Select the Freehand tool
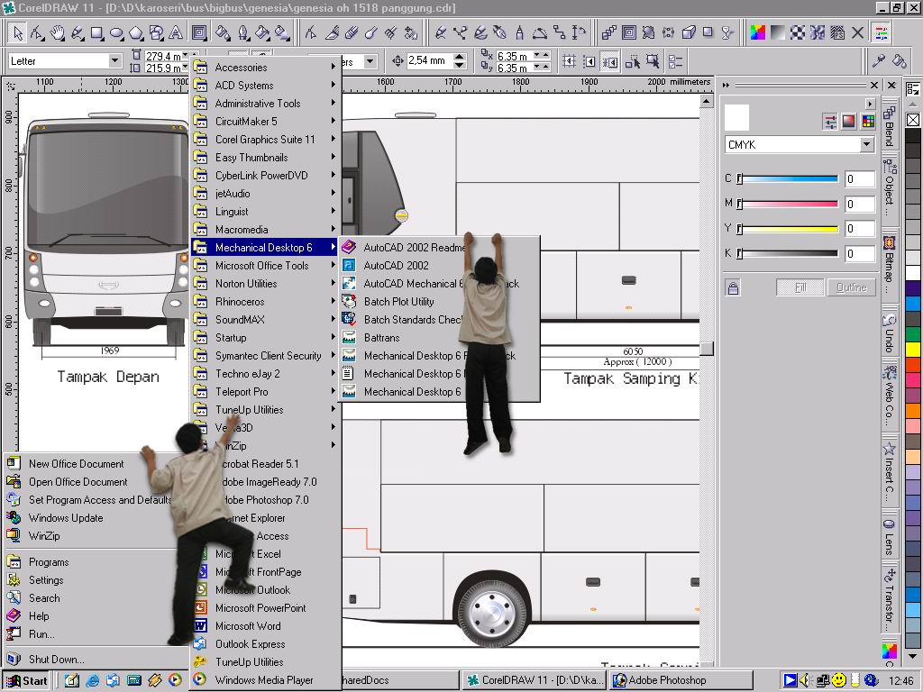The image size is (923, 692). click(78, 33)
